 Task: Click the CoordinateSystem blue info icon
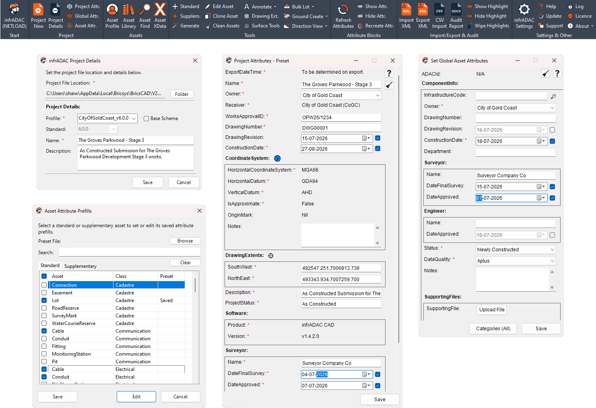point(277,158)
